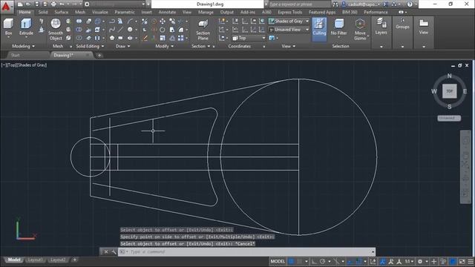This screenshot has width=475, height=267.
Task: Open the ViewCube Unnamed UCS dropdown
Action: click(449, 118)
